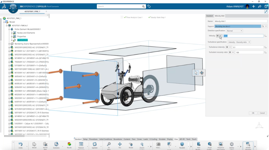Click the OK button

coord(253,113)
